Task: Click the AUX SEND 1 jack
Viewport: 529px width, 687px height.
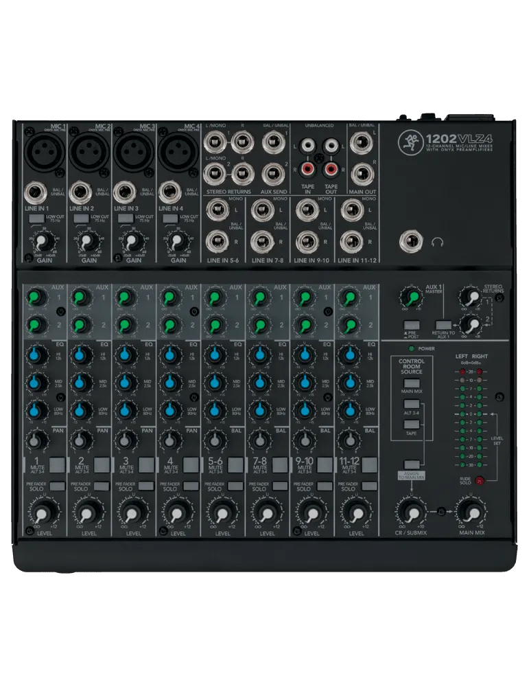Action: [273, 142]
